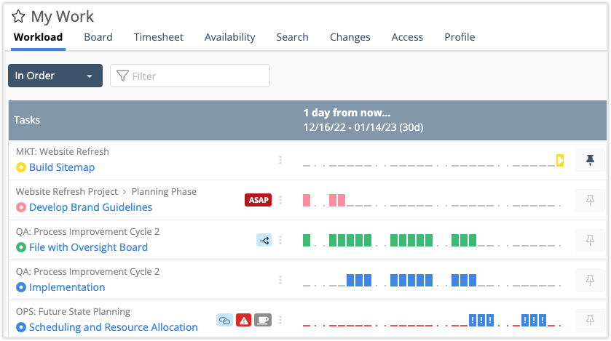The height and width of the screenshot is (341, 611).
Task: Pin the Develop Brand Guidelines task
Action: pos(590,200)
